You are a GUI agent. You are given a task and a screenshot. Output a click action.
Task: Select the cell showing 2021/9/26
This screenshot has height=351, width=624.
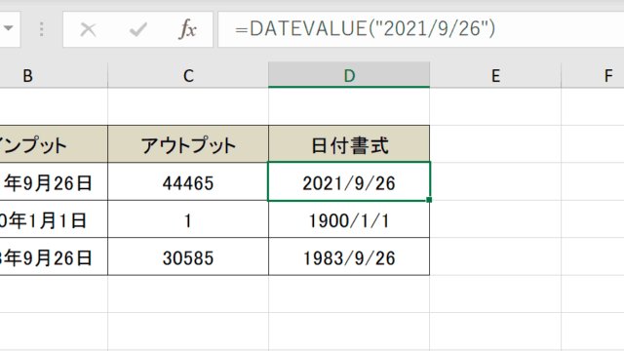point(349,182)
